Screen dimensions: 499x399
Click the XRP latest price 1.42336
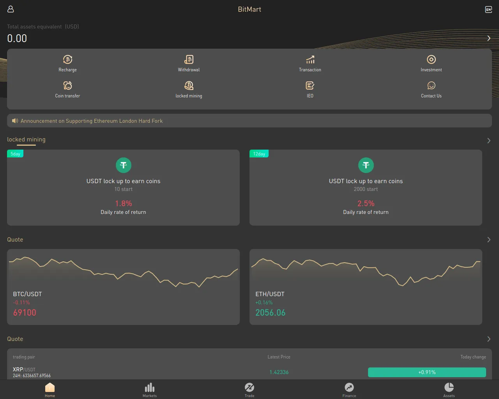click(279, 372)
